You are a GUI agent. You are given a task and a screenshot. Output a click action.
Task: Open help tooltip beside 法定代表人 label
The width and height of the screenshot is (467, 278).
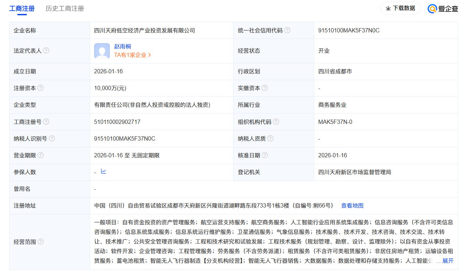[x=46, y=51]
